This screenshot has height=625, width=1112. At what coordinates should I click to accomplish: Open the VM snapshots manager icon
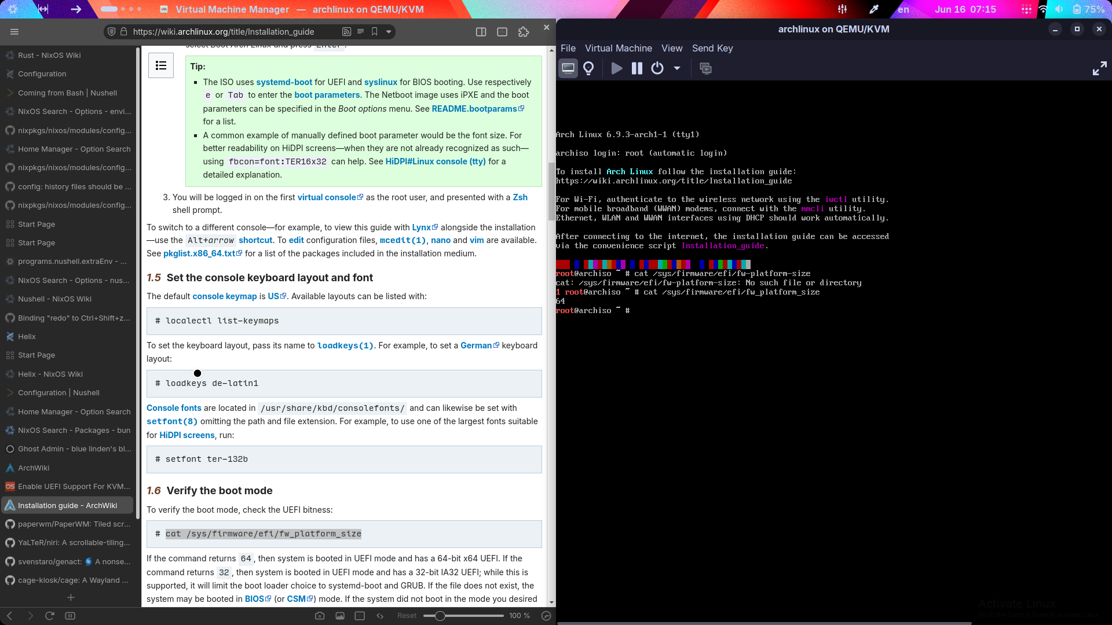pyautogui.click(x=705, y=68)
